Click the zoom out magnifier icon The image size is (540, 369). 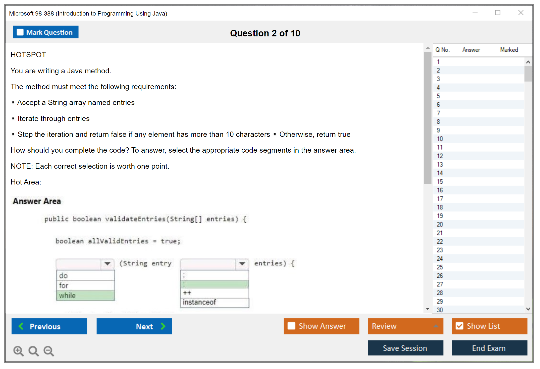[48, 351]
